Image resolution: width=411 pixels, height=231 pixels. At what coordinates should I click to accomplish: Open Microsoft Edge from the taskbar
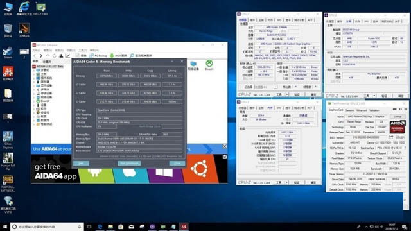click(100, 227)
